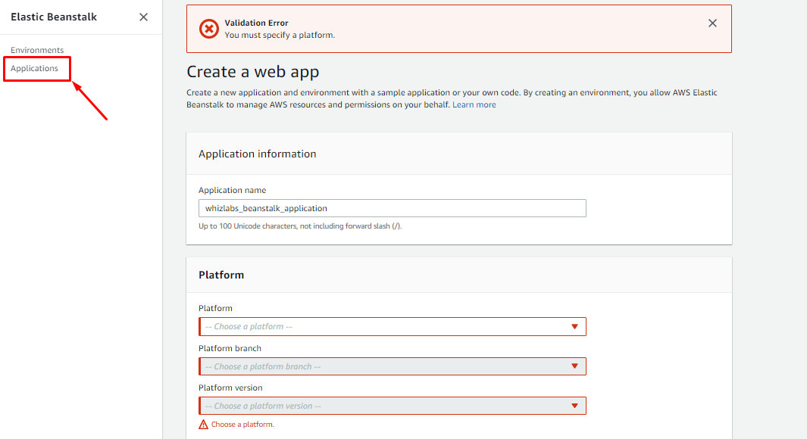Click the warning triangle beside Choose a platform
The height and width of the screenshot is (439, 807).
pos(203,424)
